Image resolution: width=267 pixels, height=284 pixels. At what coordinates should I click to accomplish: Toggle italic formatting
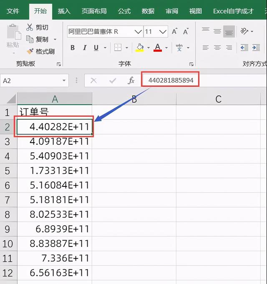tap(85, 48)
